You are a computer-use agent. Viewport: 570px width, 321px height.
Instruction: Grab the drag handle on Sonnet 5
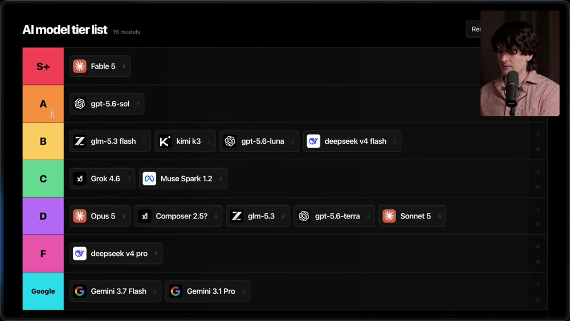439,216
